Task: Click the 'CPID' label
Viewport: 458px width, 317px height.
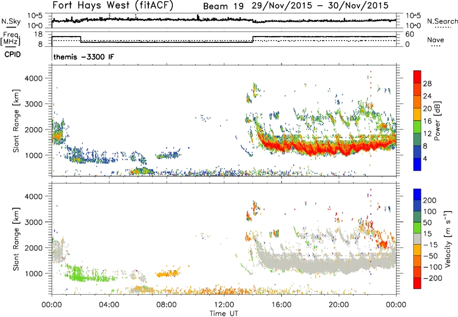Action: point(13,54)
